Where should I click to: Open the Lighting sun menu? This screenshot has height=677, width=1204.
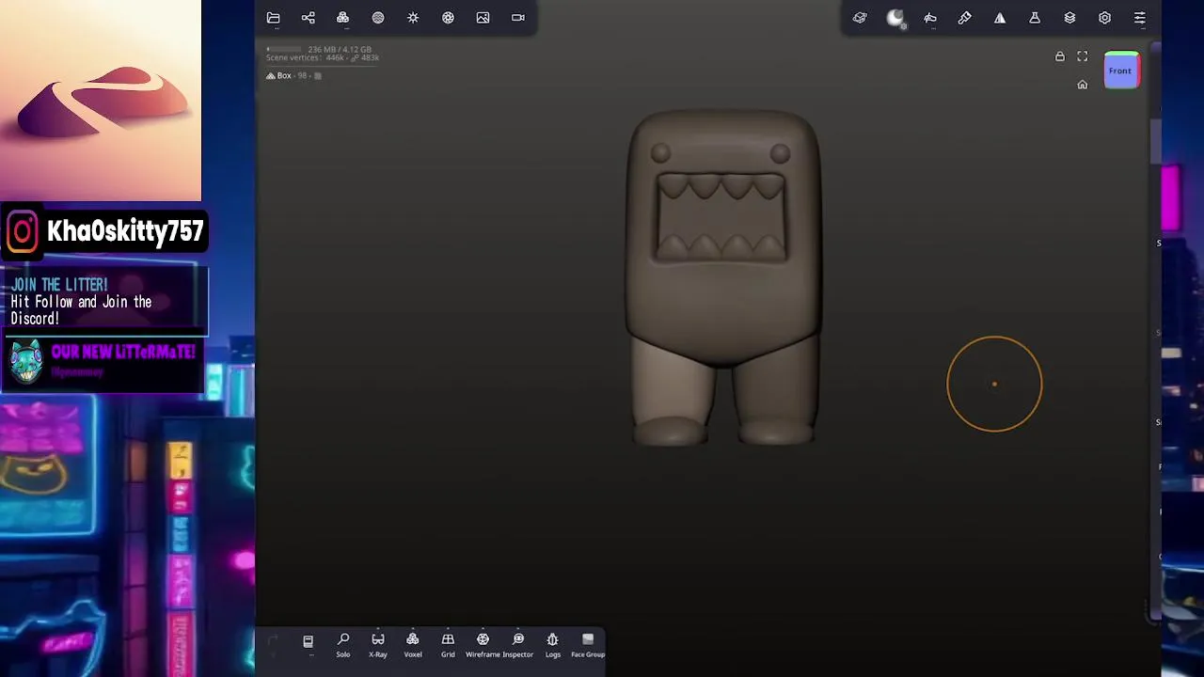413,18
